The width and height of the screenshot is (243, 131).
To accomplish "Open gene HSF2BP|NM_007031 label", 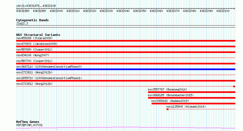I will 29,125.
